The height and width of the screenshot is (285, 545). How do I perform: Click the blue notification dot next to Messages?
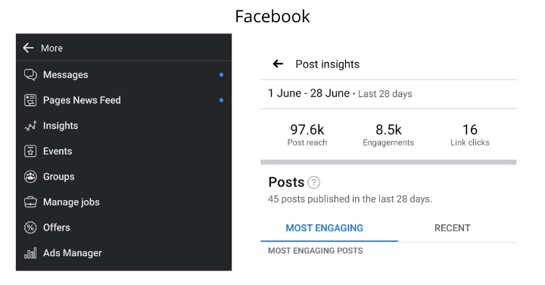pos(221,74)
